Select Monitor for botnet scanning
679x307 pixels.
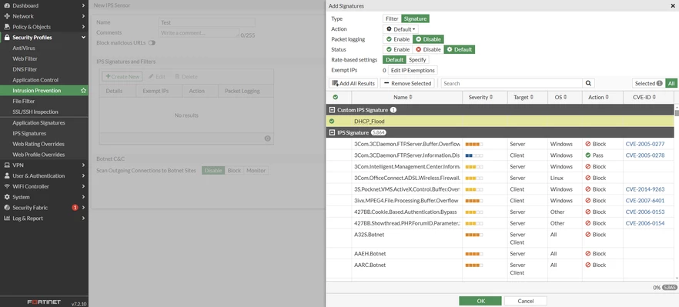pyautogui.click(x=256, y=171)
